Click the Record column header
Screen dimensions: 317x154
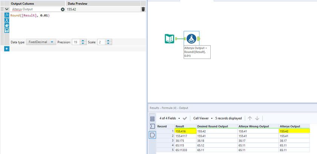[165, 126]
